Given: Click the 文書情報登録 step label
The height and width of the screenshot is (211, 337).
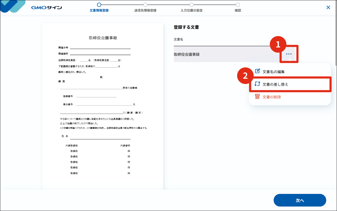Looking at the screenshot, I should click(x=99, y=11).
